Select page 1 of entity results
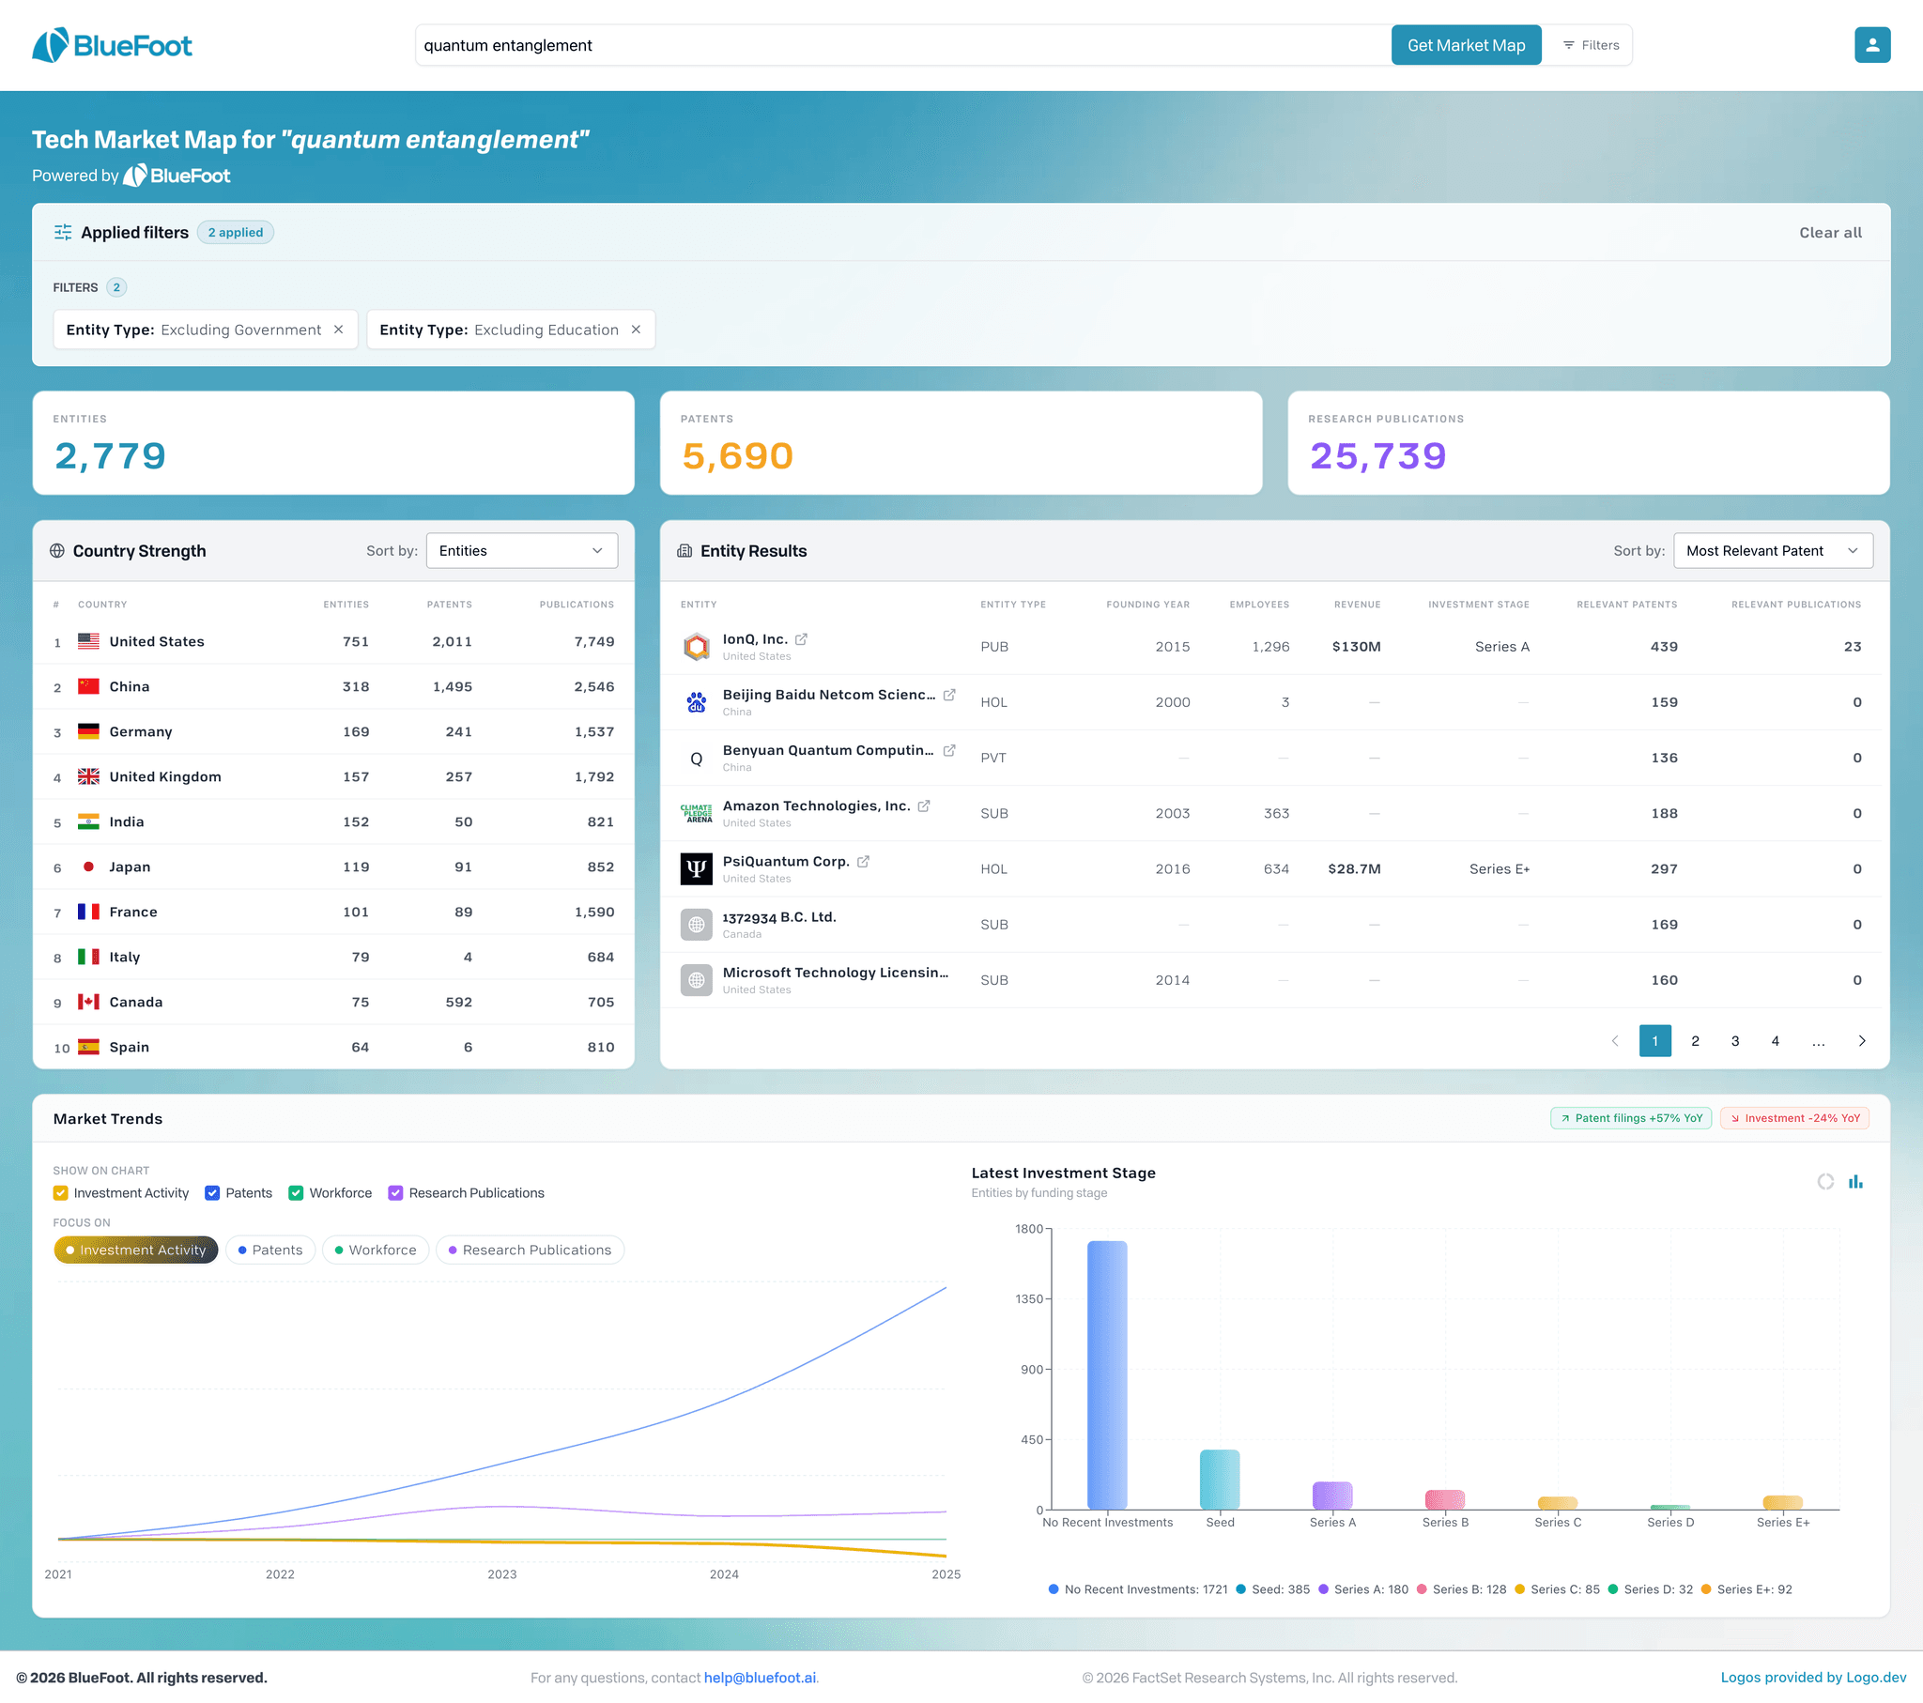Screen dimensions: 1923x1703 (1654, 1040)
